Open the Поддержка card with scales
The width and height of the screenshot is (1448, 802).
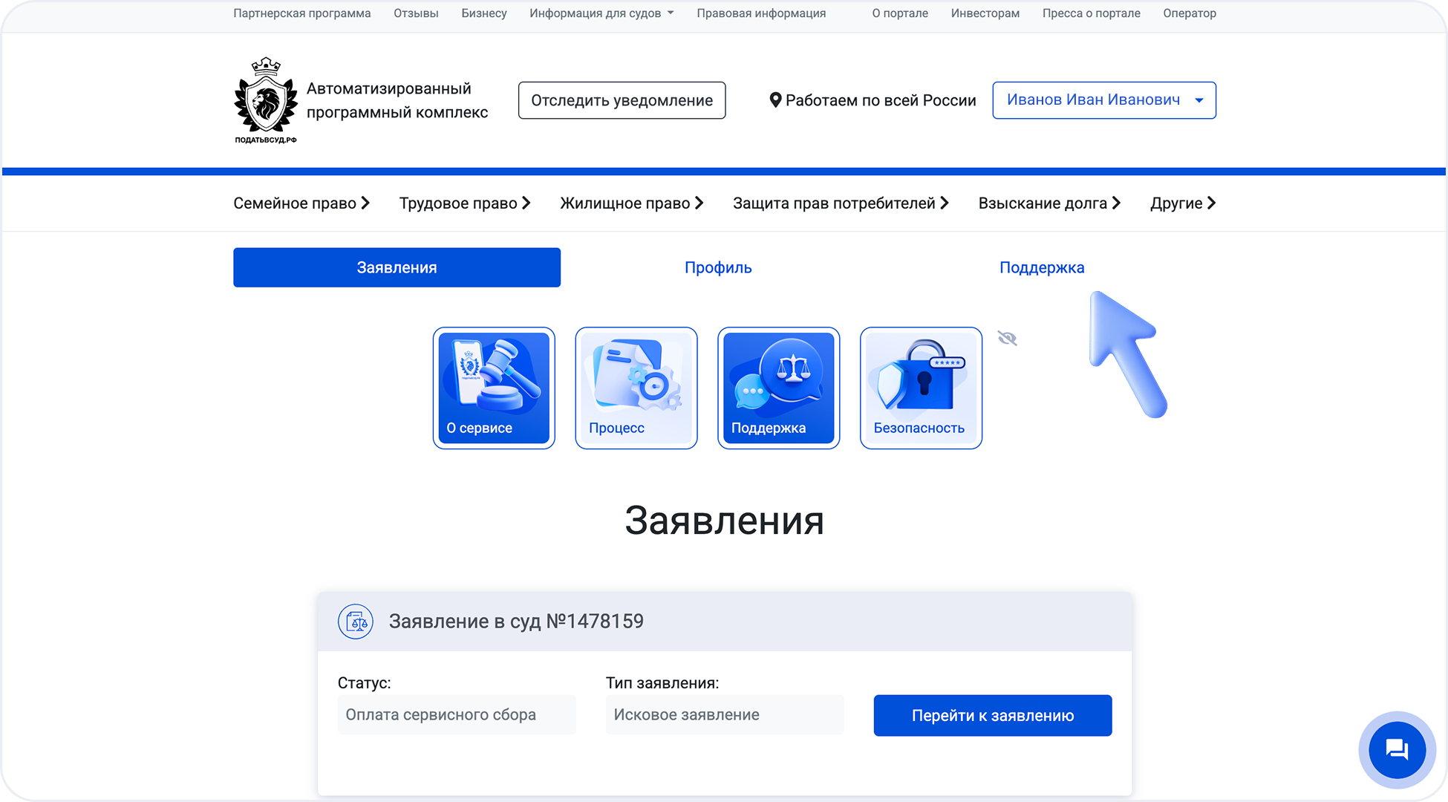(x=779, y=388)
